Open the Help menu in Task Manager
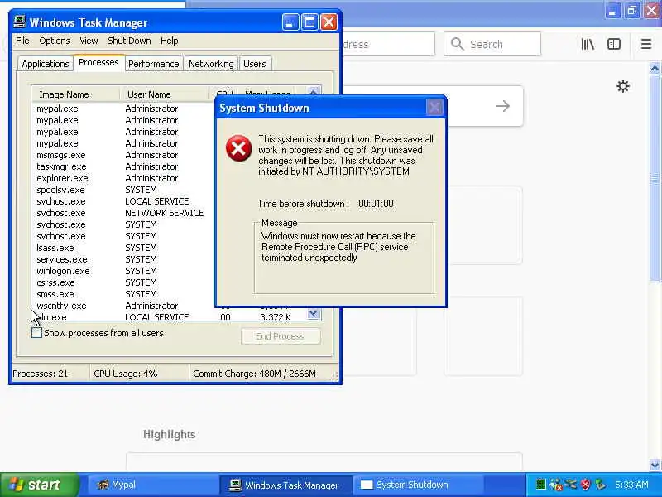662x497 pixels. 170,41
